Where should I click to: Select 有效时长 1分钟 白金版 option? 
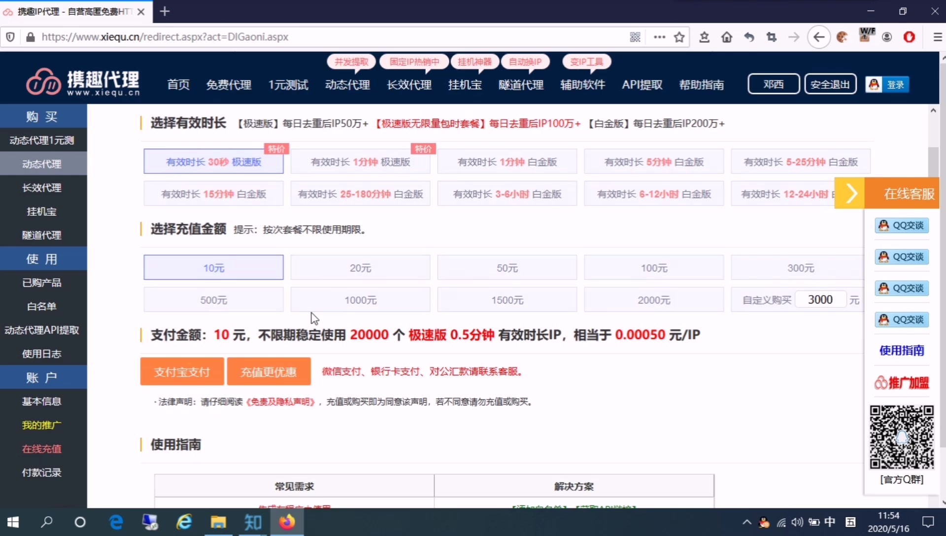pos(507,162)
